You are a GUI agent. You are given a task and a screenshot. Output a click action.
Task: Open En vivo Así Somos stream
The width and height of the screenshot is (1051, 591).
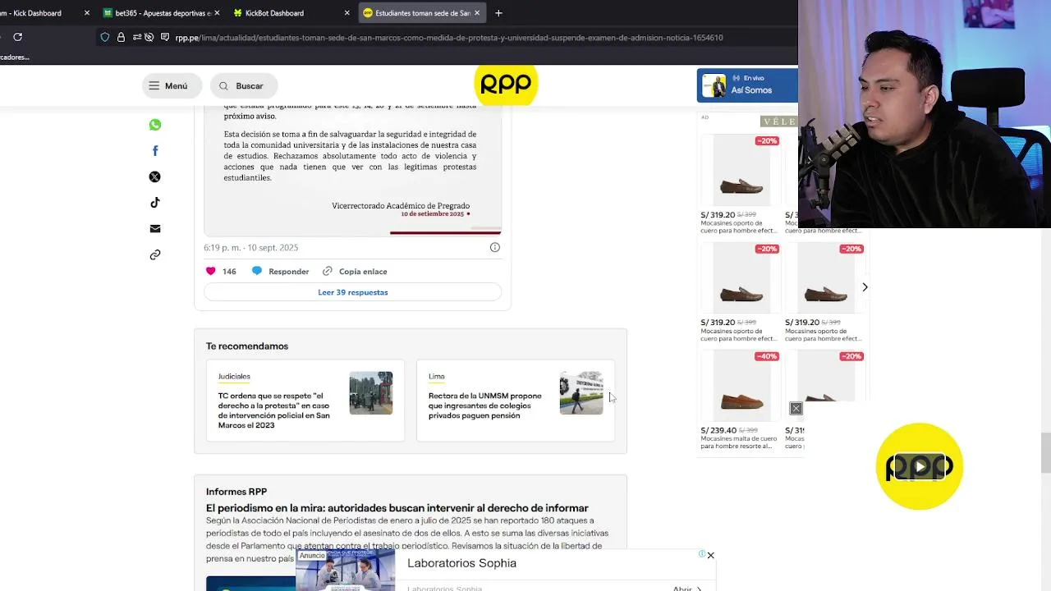[x=747, y=85]
